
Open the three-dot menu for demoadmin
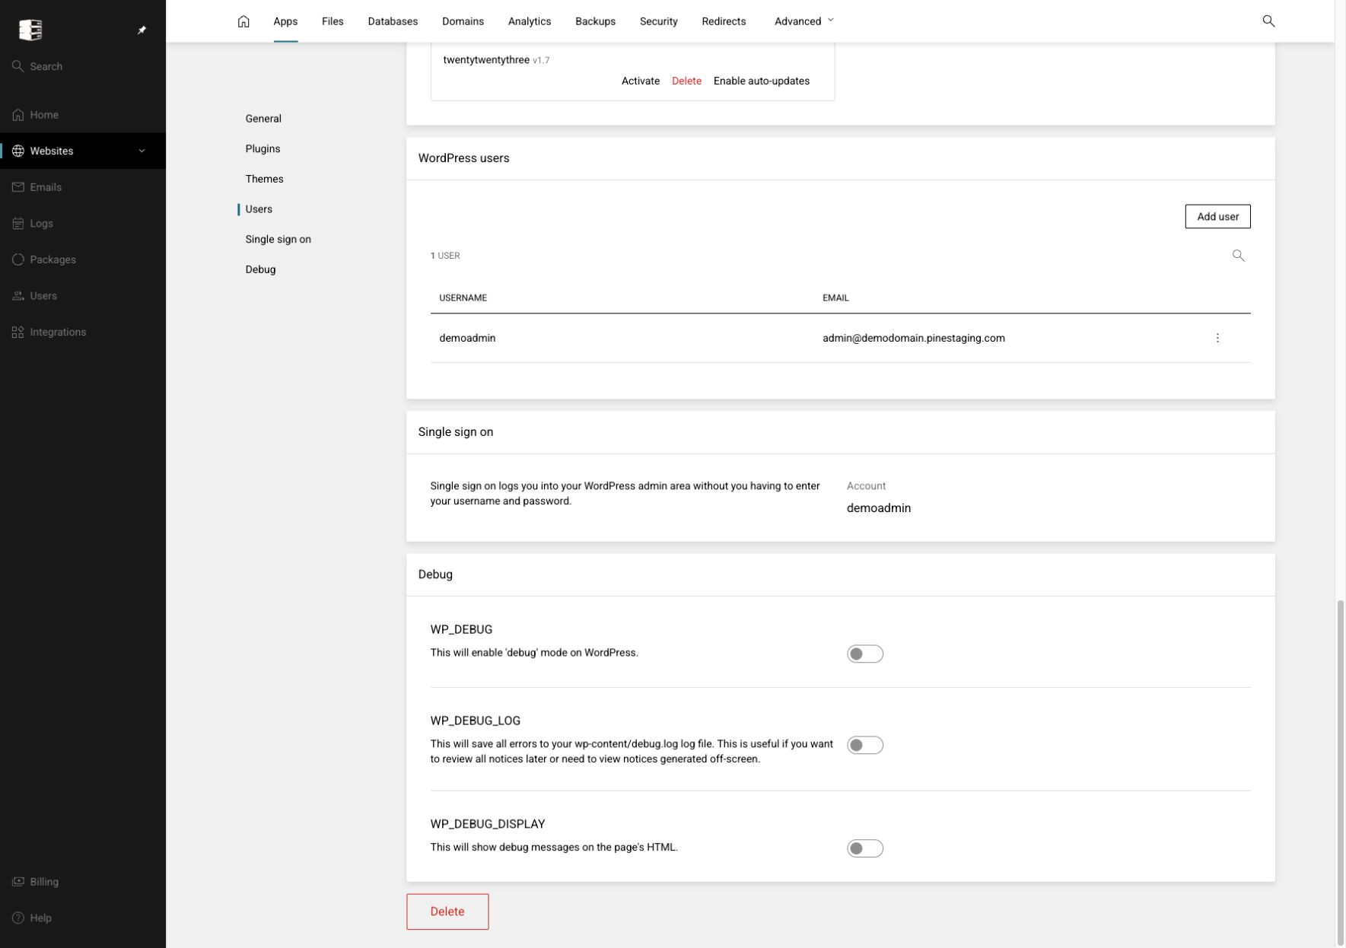1217,338
